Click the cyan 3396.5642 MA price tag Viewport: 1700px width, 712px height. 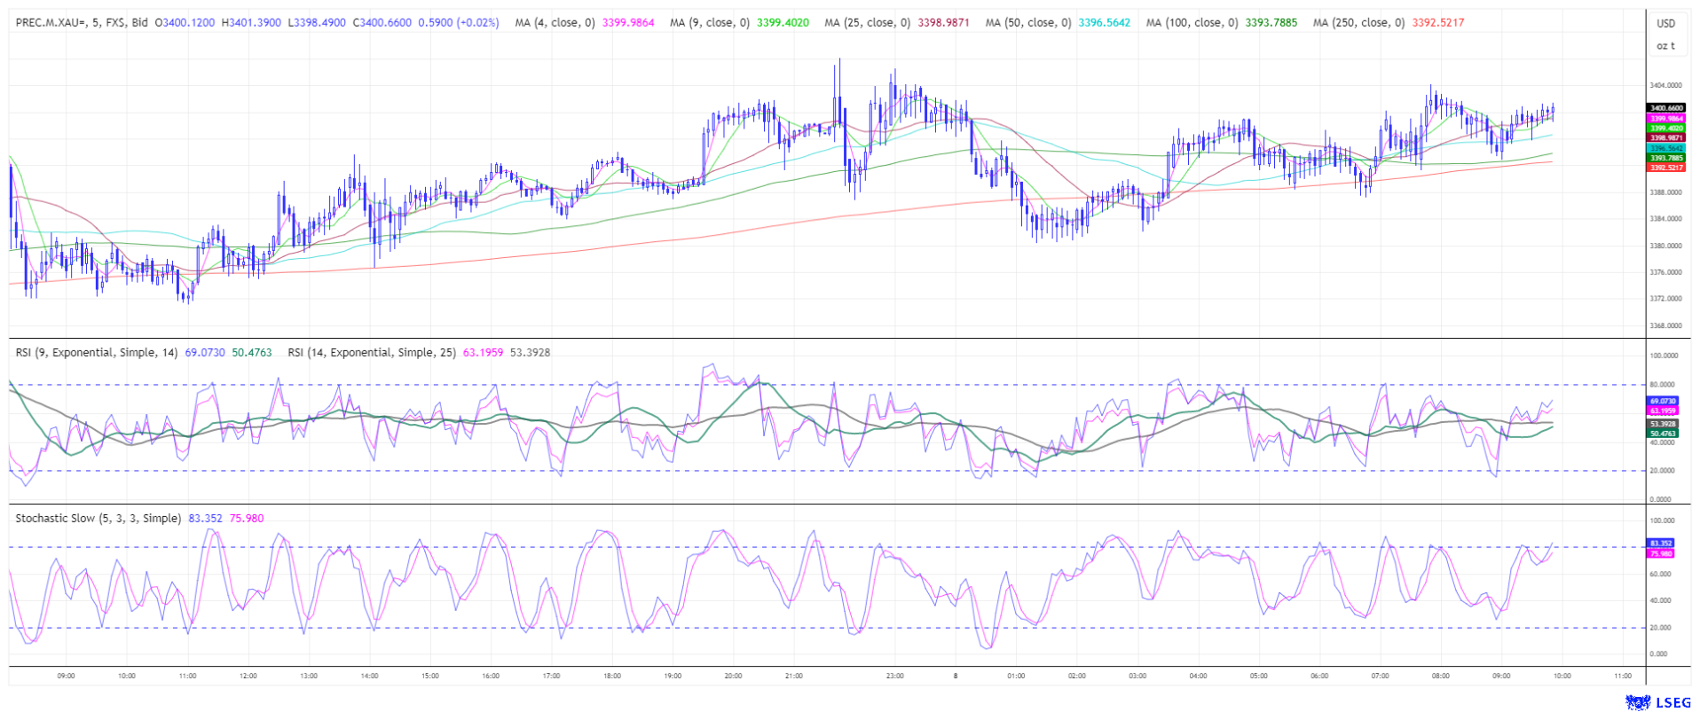point(1665,148)
